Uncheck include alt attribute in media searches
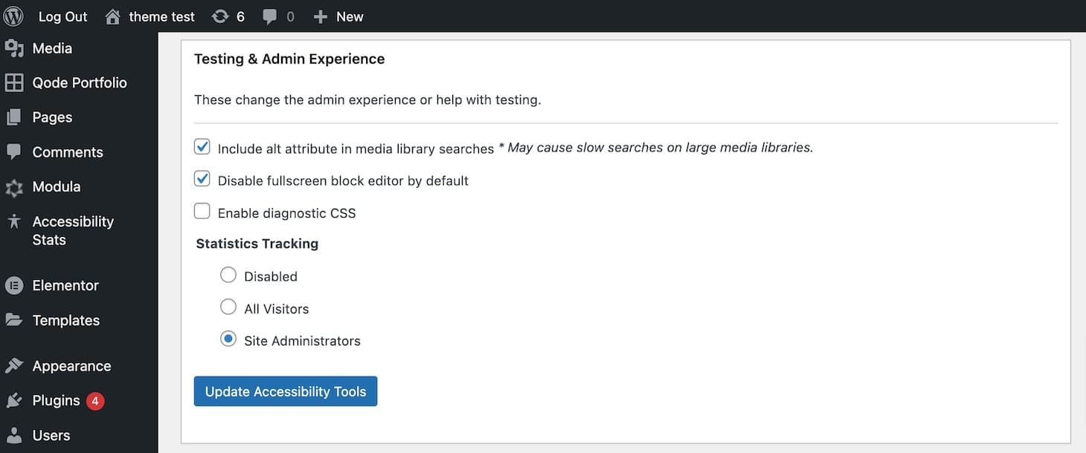Image resolution: width=1086 pixels, height=453 pixels. [x=202, y=146]
